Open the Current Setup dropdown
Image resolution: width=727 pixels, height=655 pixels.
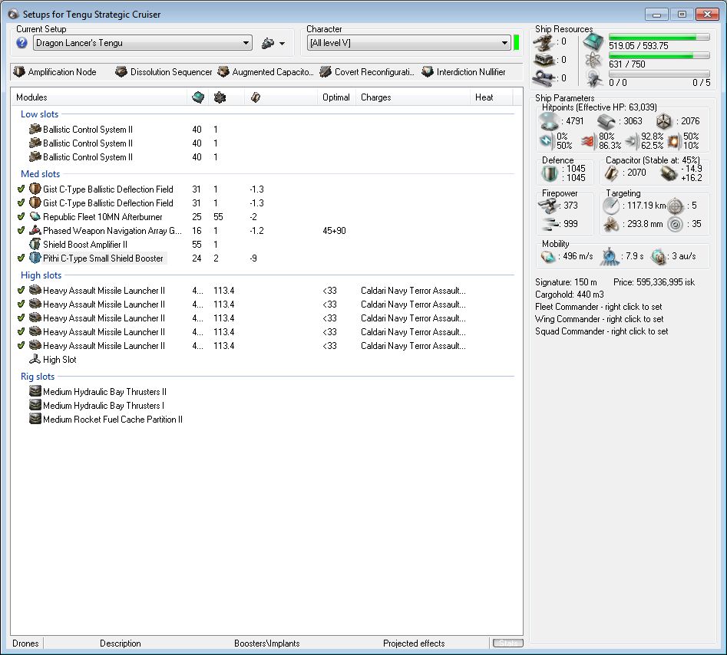click(x=143, y=43)
